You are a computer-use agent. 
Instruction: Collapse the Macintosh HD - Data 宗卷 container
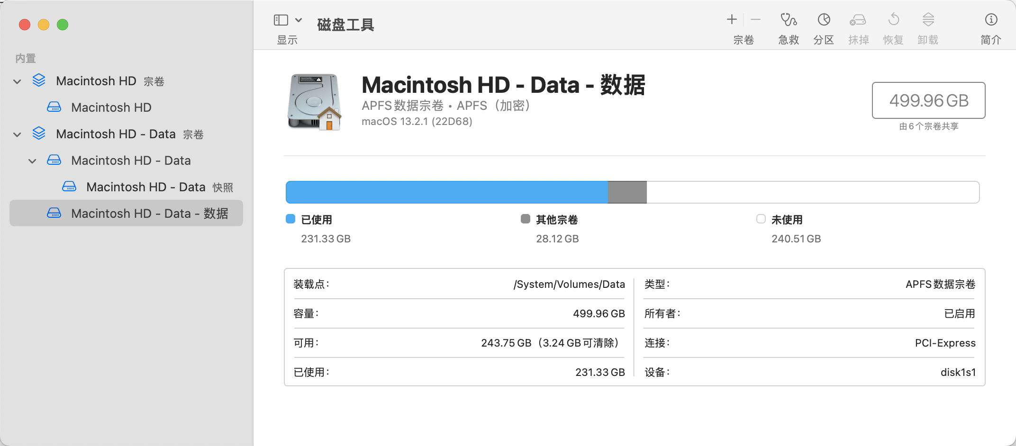pyautogui.click(x=18, y=134)
